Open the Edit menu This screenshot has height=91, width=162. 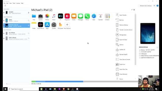click(x=7, y=3)
